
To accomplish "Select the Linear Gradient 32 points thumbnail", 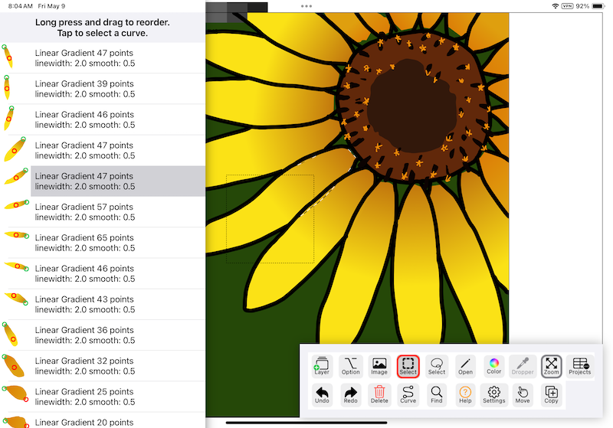I will click(x=14, y=366).
